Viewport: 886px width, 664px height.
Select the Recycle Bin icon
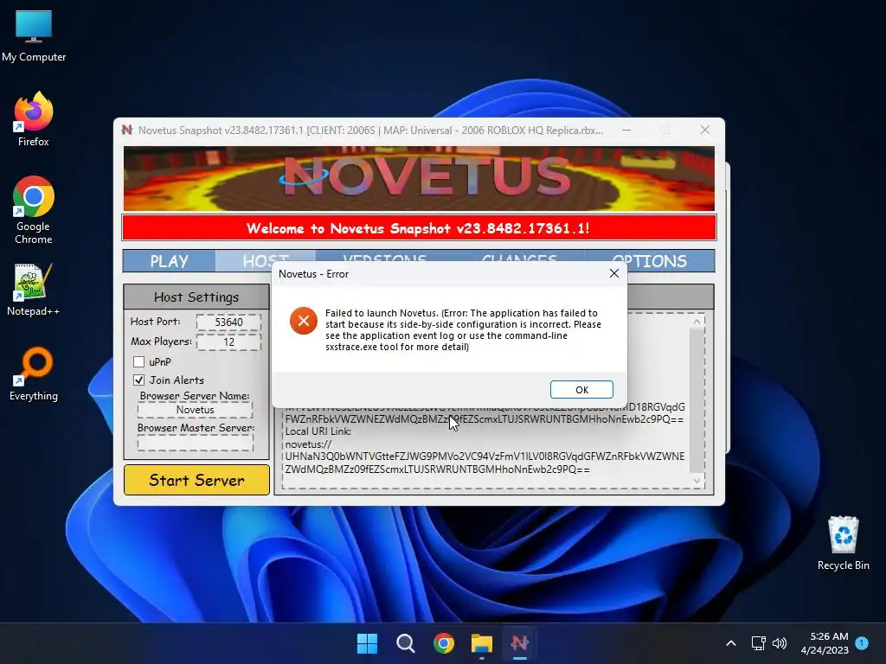point(843,543)
